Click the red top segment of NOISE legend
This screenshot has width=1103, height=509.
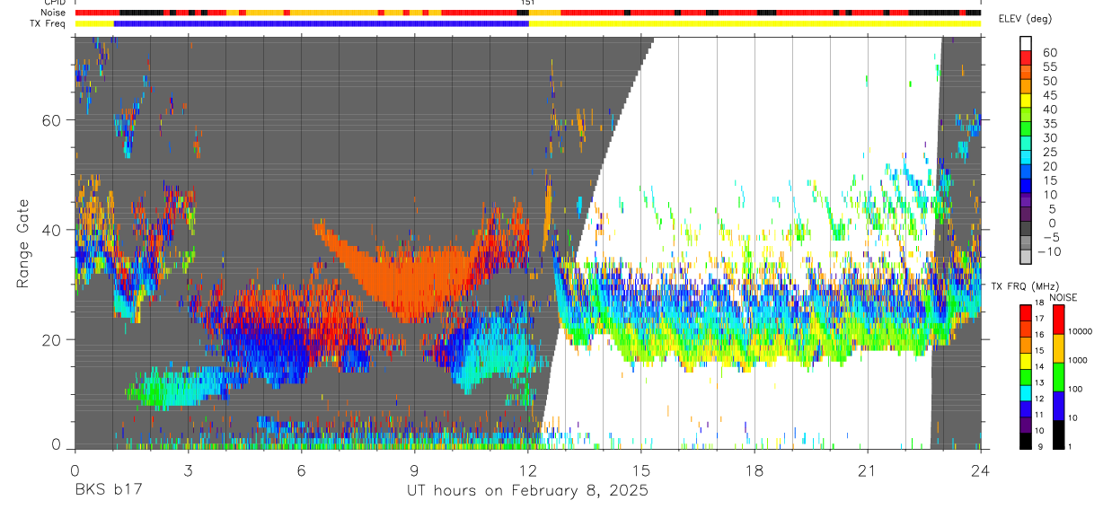click(1059, 320)
